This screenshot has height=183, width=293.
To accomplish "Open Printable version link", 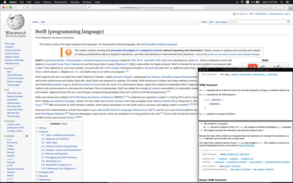I will click(x=15, y=131).
